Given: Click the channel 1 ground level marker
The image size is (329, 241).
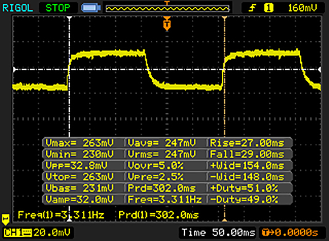Looking at the screenshot, I should [x=6, y=219].
